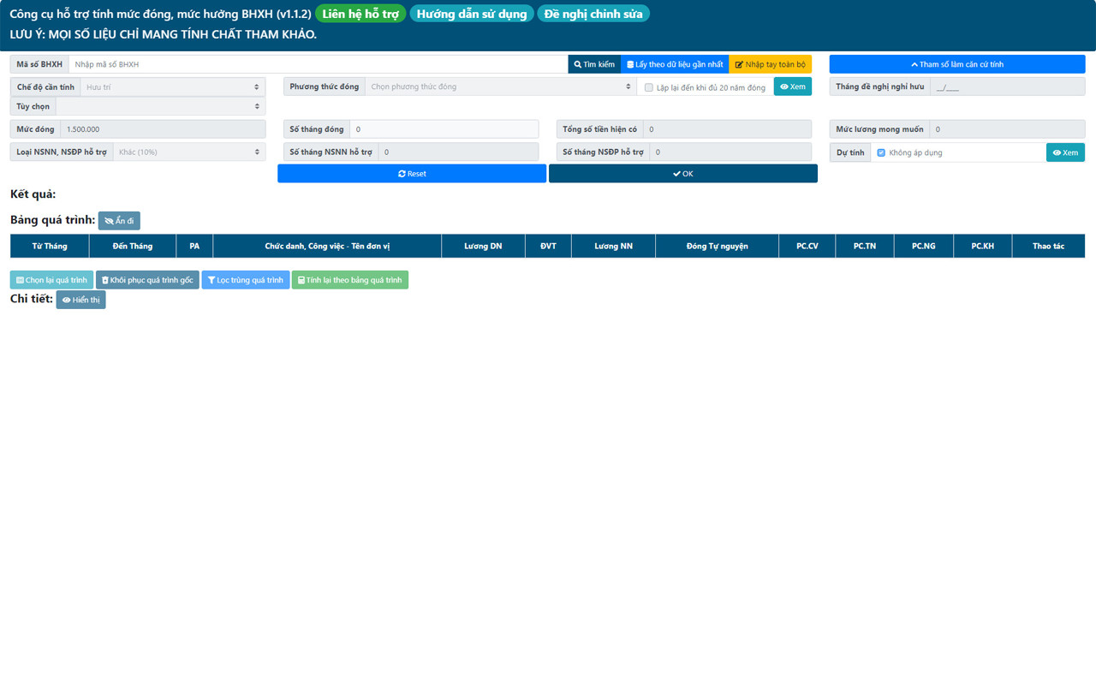
Task: Click the Số tháng NSNN hỗ trợ field
Action: (458, 152)
